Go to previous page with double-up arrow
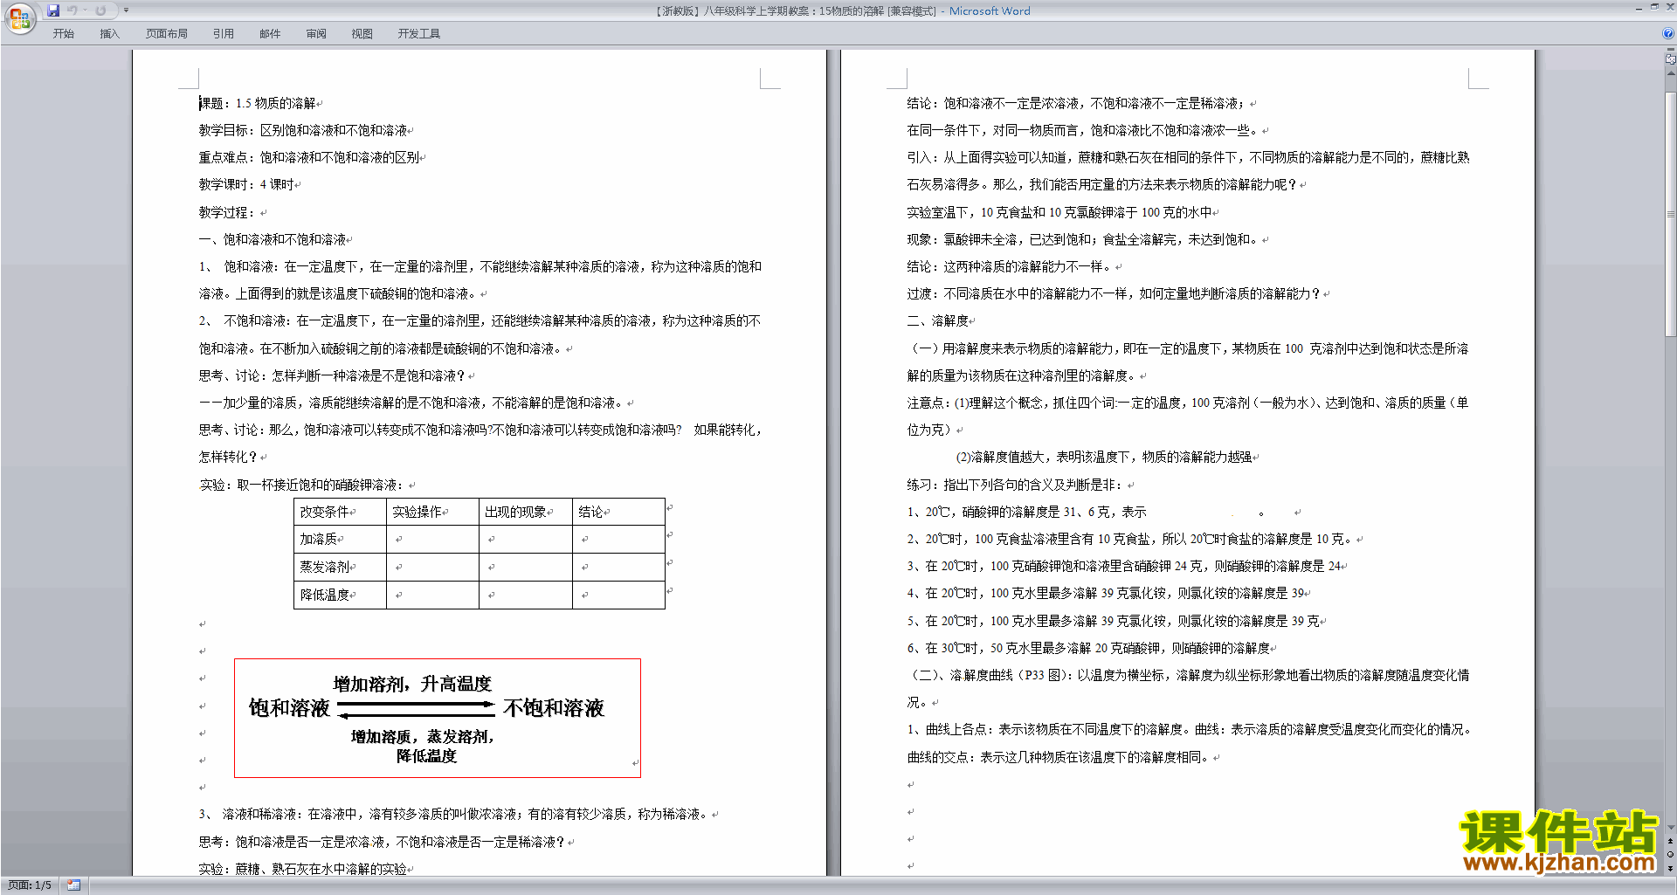The image size is (1677, 895). pyautogui.click(x=1670, y=841)
